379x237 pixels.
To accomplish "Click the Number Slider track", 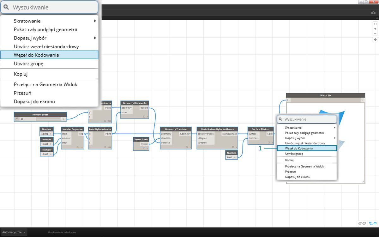I will (x=48, y=119).
